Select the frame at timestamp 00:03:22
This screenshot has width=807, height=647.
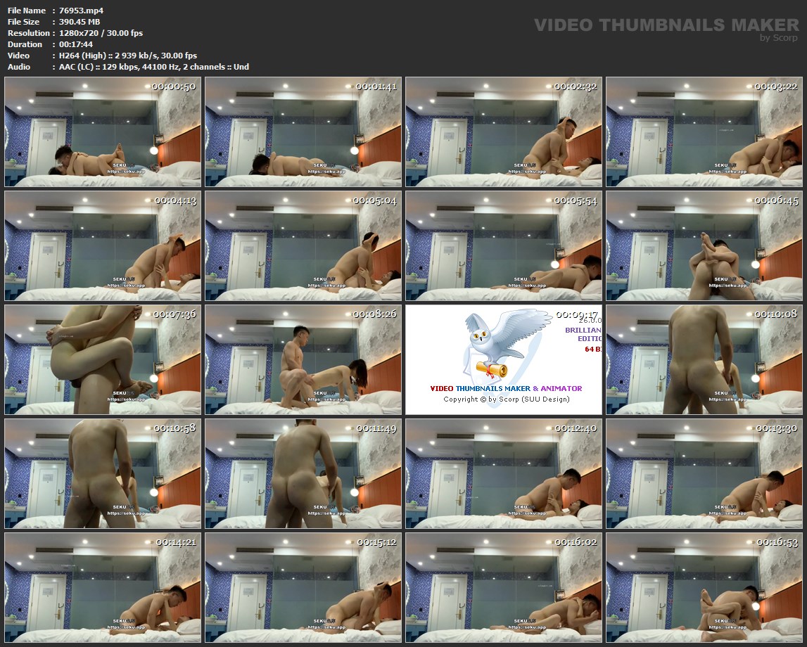[704, 132]
